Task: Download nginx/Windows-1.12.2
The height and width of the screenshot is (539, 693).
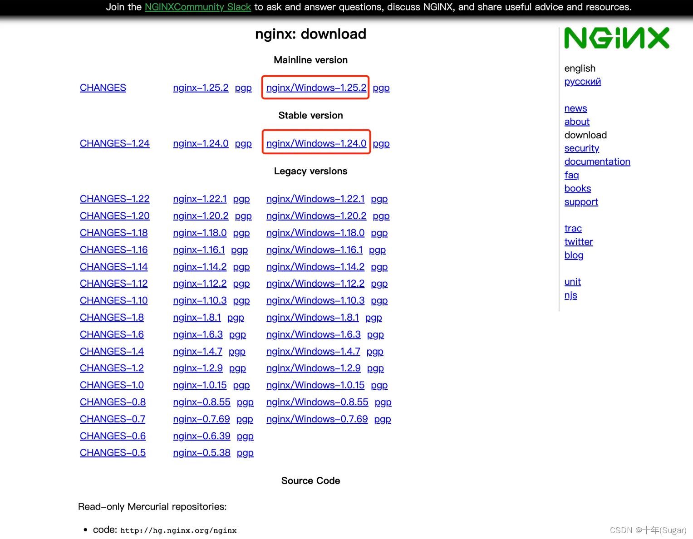Action: click(x=315, y=284)
